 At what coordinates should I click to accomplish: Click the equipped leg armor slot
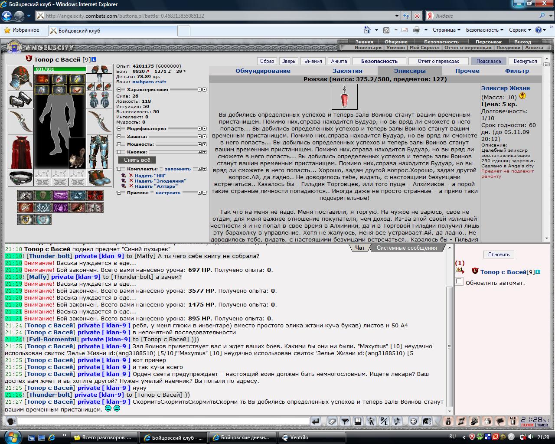pyautogui.click(x=99, y=152)
